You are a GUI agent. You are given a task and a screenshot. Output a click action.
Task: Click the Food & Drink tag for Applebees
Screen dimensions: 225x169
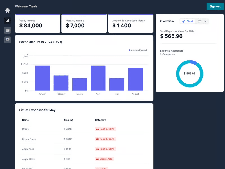[105, 149]
